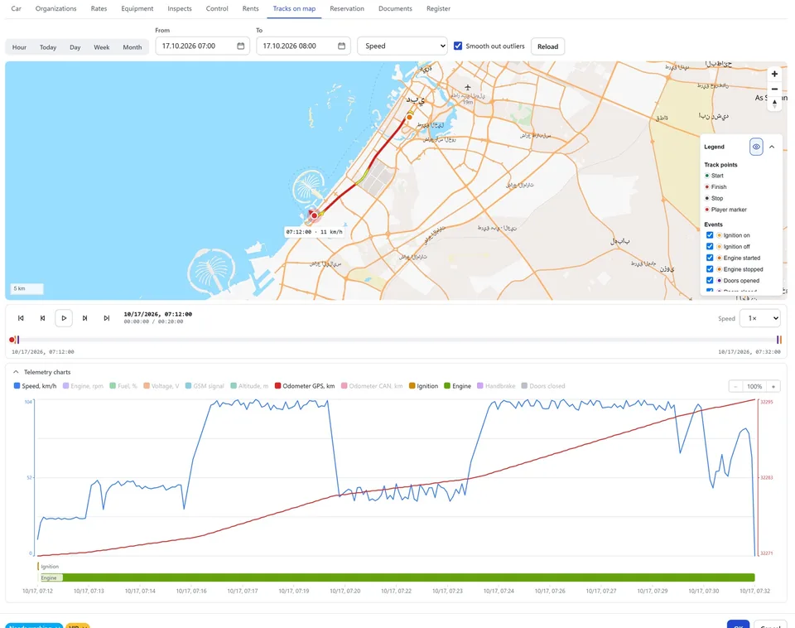Jump to track start playback button
The image size is (795, 628).
pos(21,318)
